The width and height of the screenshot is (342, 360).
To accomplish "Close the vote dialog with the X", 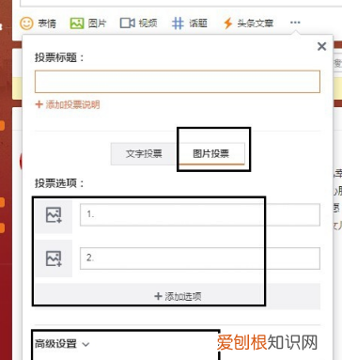I will point(321,47).
